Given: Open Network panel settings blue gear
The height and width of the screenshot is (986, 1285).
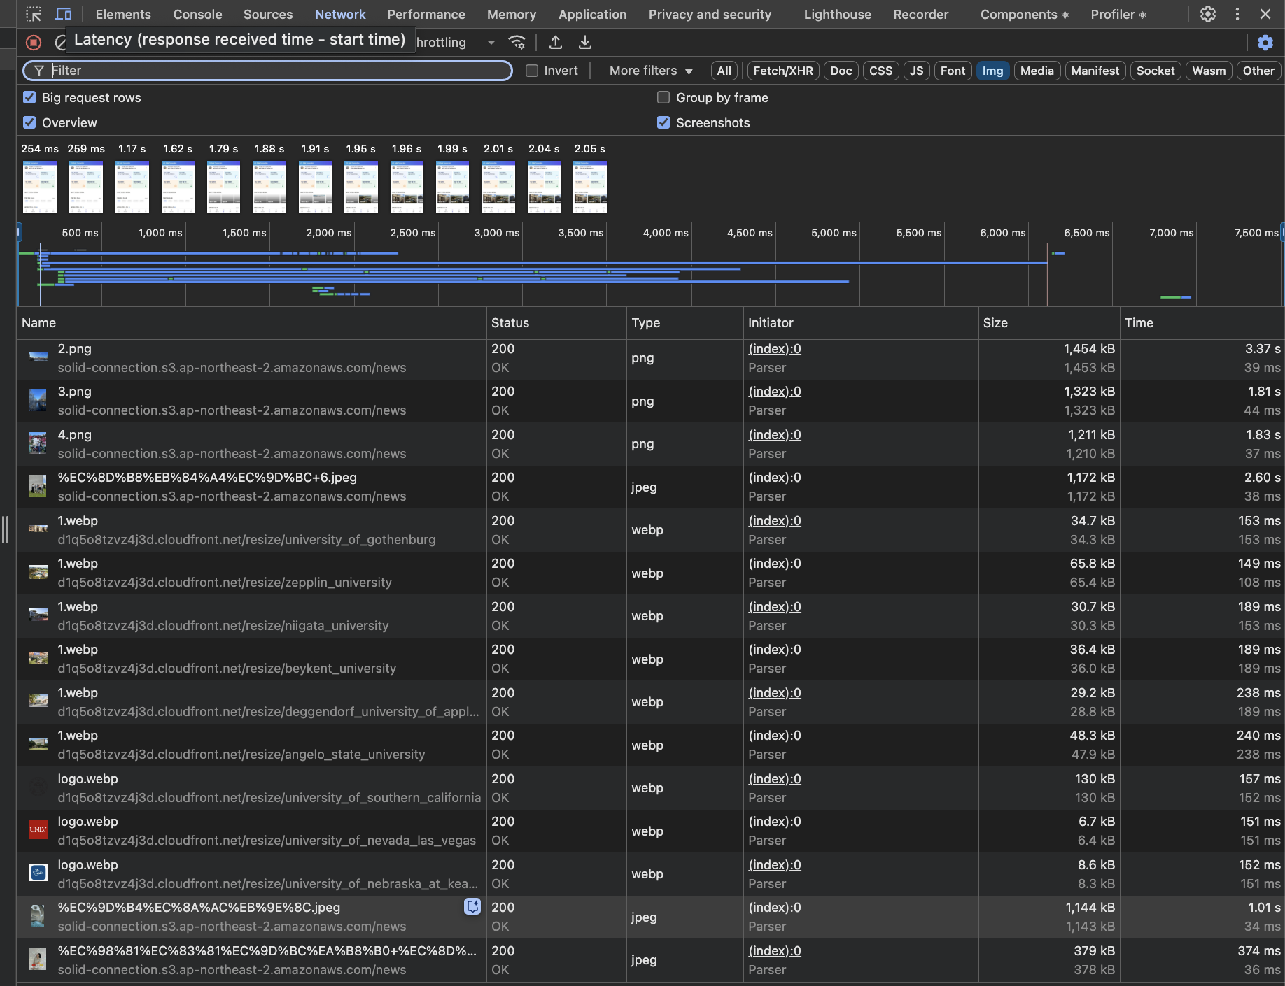Looking at the screenshot, I should point(1265,43).
